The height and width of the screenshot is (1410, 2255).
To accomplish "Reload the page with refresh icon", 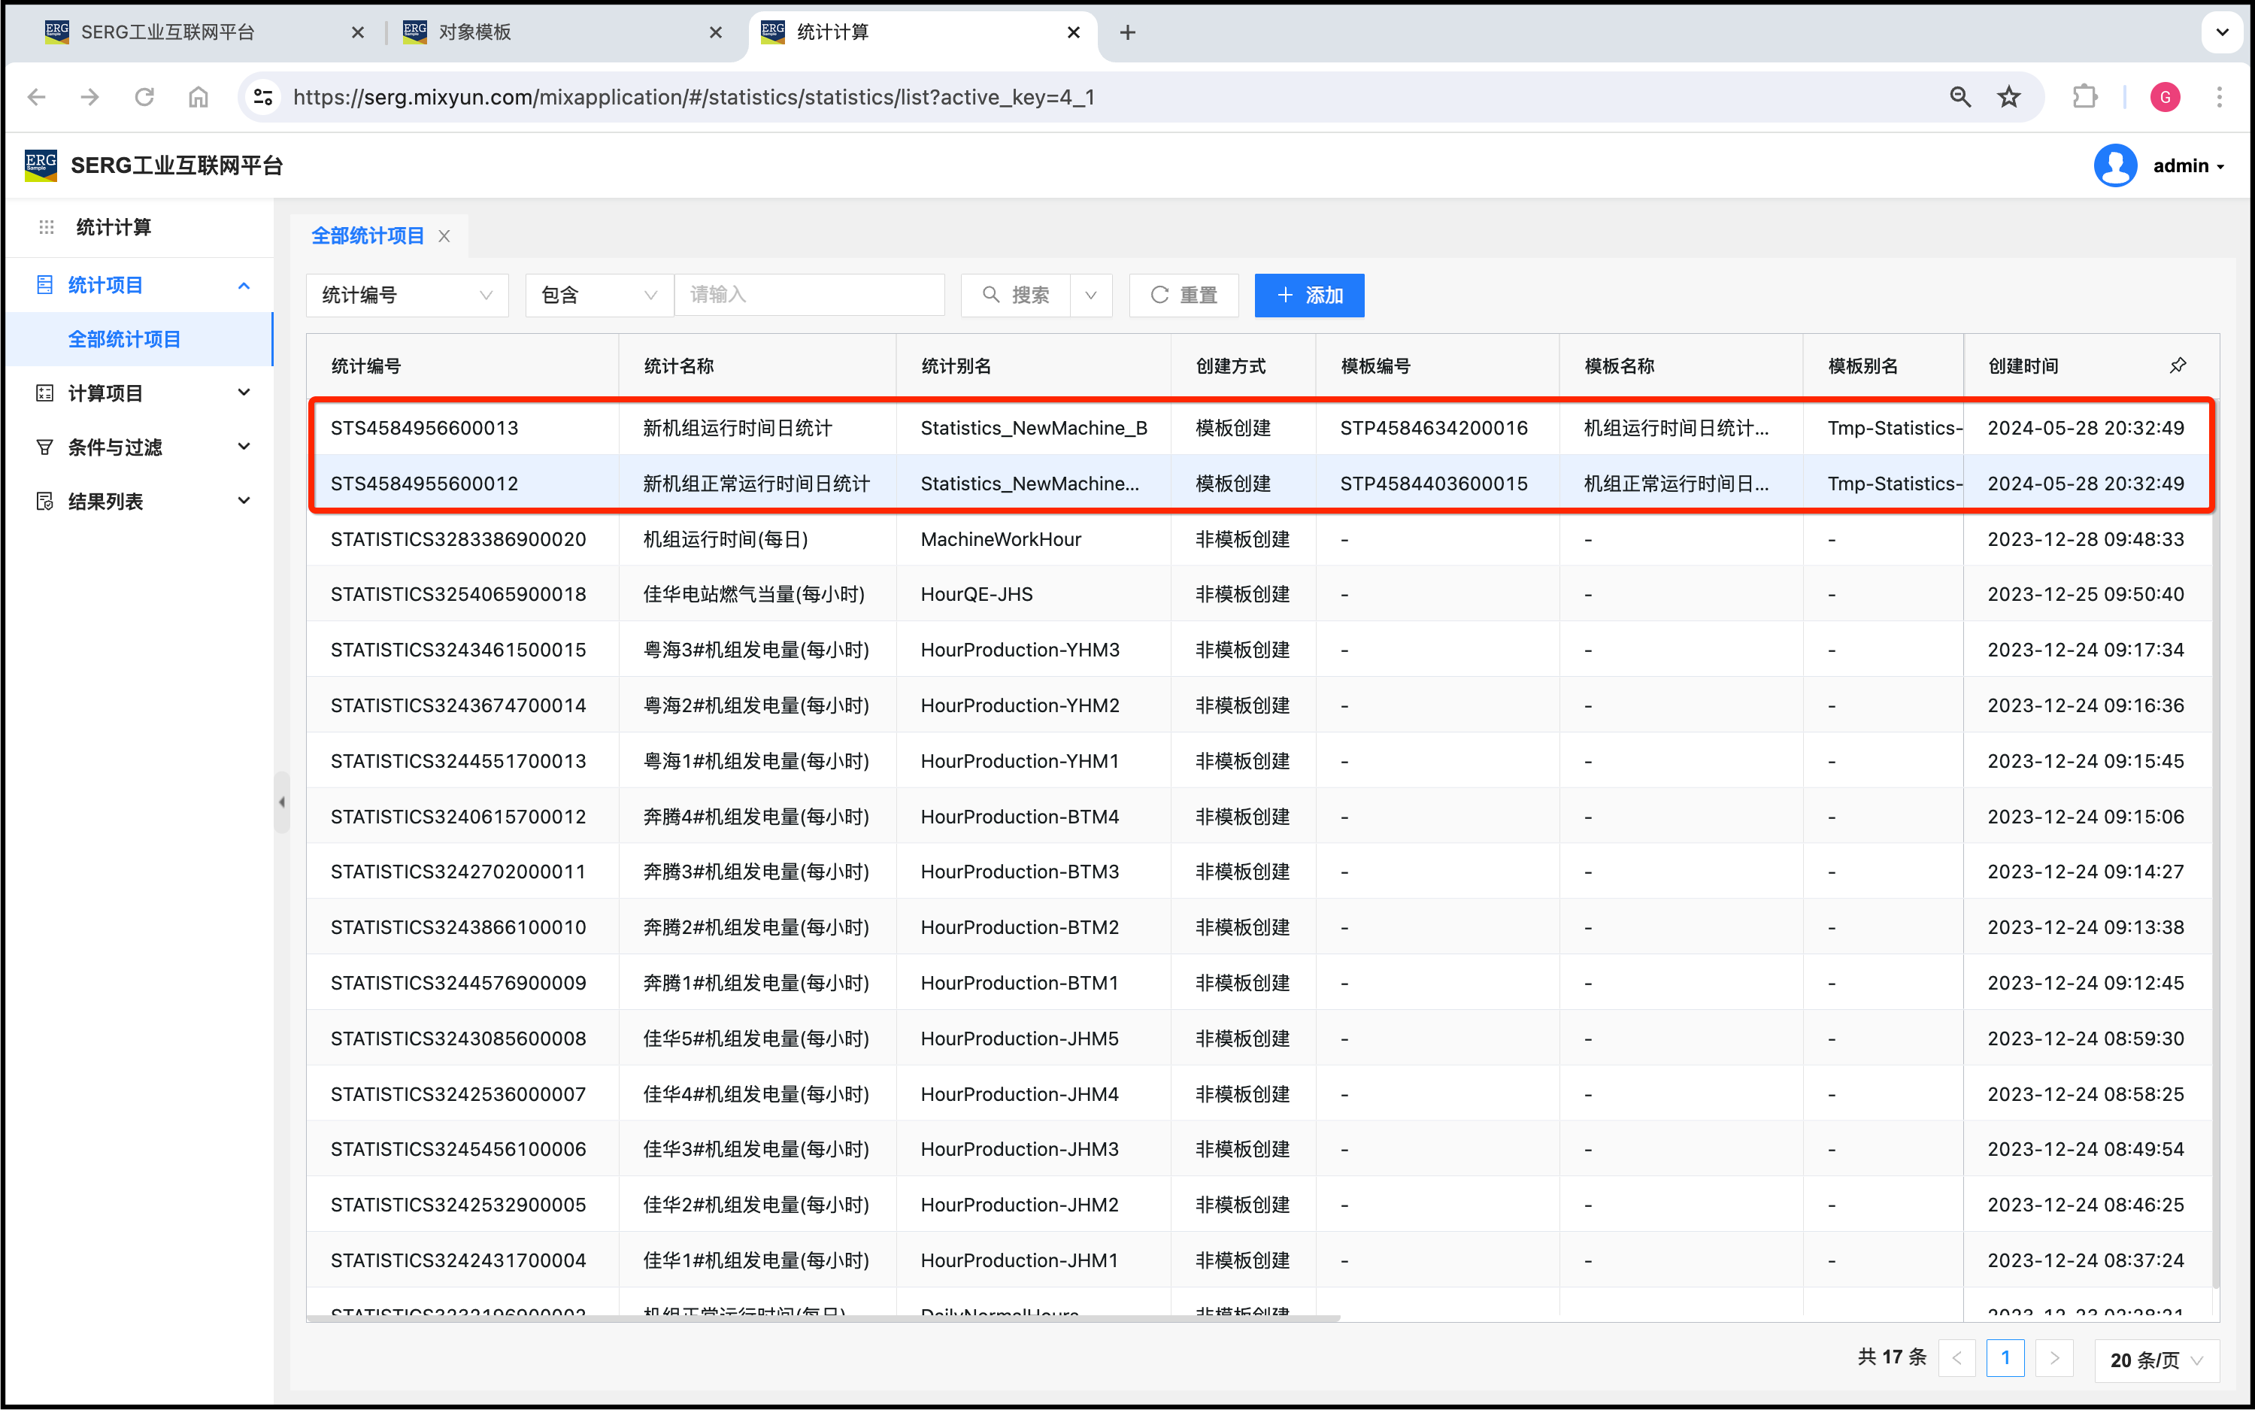I will (x=144, y=97).
